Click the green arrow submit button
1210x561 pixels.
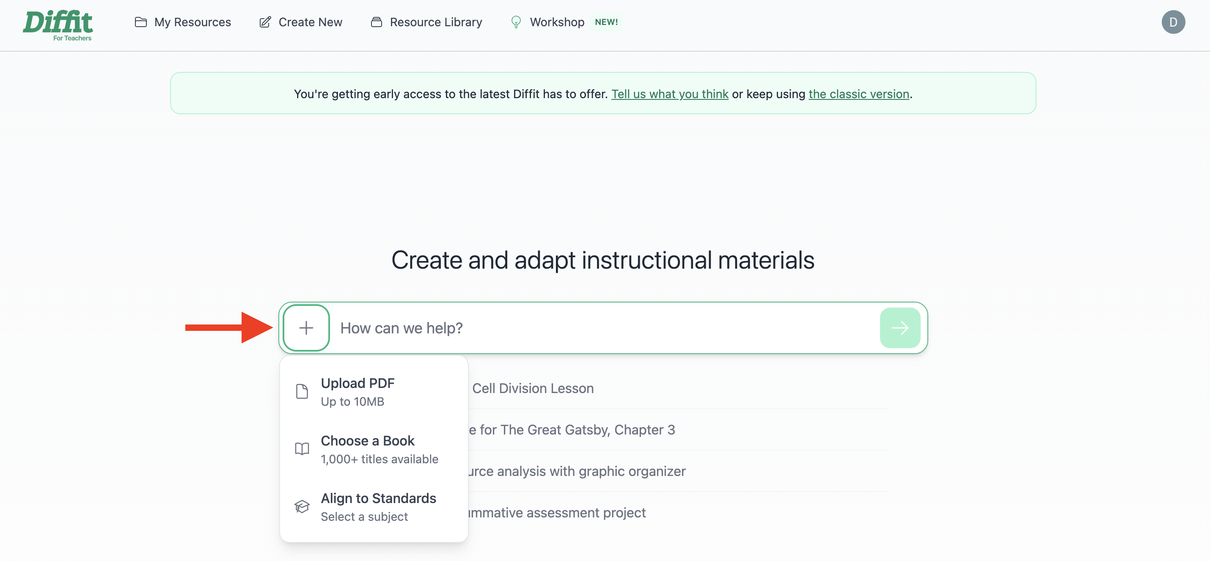[x=899, y=327]
